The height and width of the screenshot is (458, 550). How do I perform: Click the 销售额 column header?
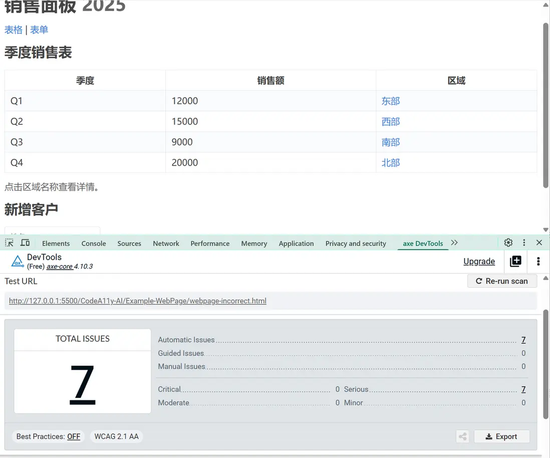(x=270, y=80)
